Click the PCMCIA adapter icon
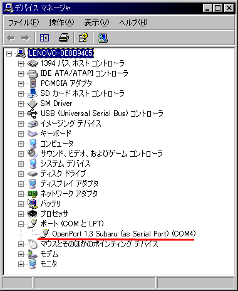This screenshot has width=238, height=291. tap(33, 83)
